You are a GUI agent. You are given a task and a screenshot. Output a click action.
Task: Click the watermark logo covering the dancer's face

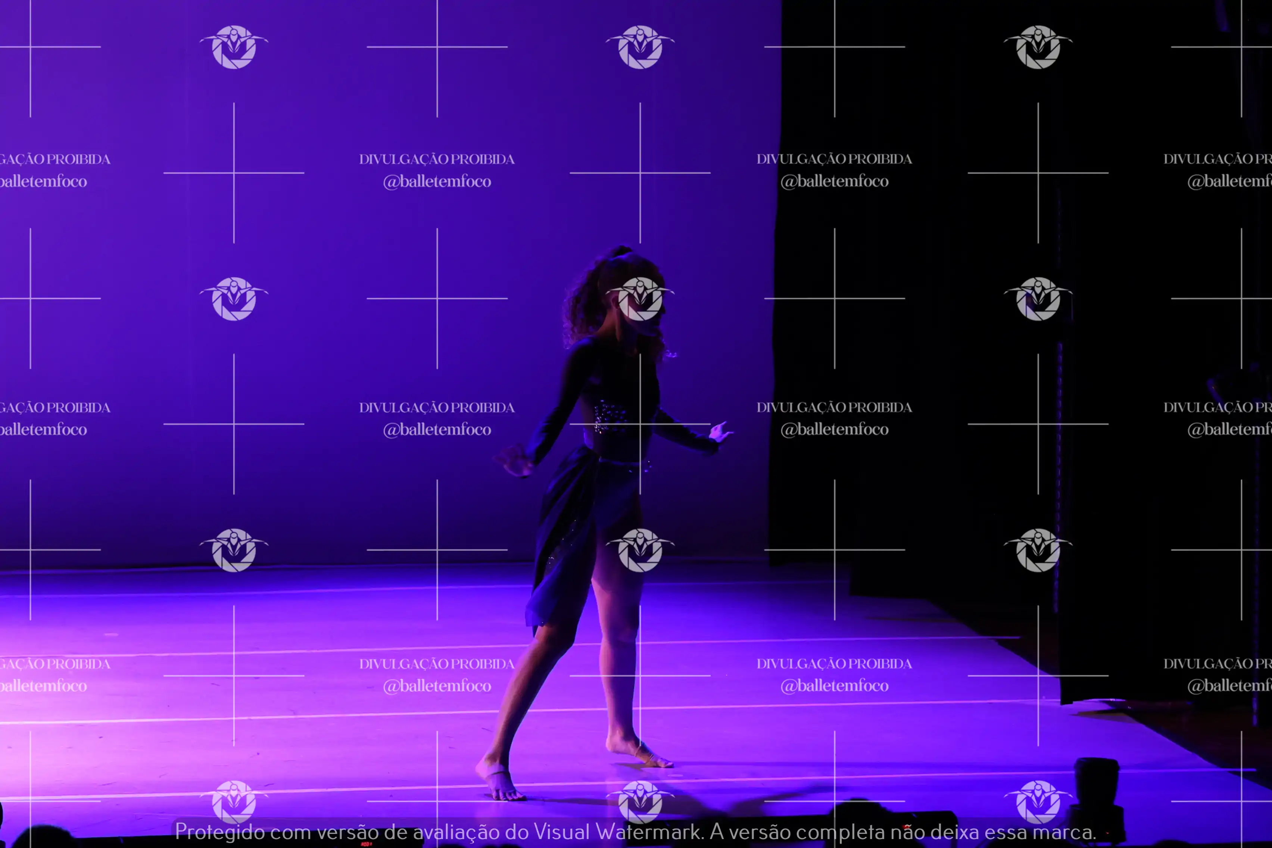(640, 299)
